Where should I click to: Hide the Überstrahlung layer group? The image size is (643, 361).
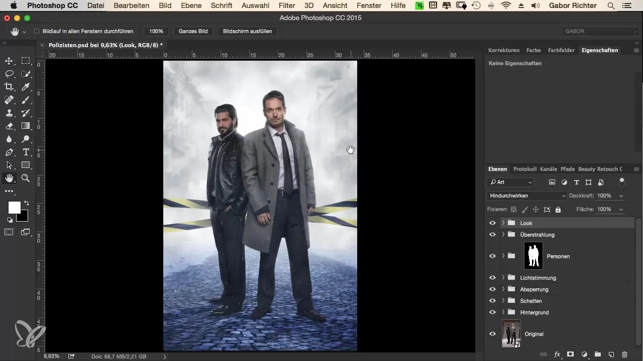point(492,235)
